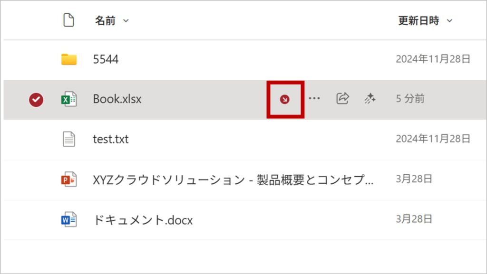487x274 pixels.
Task: Deselect the Book.xlsx selection checkmark
Action: [36, 99]
